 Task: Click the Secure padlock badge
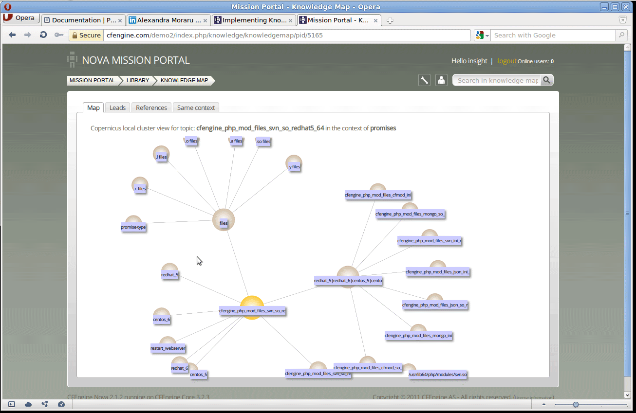pos(86,35)
